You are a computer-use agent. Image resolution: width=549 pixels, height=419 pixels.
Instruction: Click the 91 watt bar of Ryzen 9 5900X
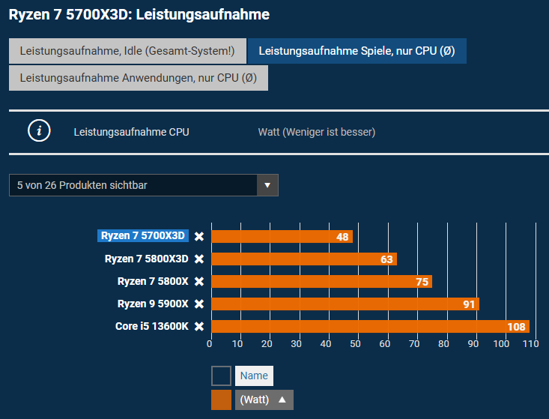(345, 304)
